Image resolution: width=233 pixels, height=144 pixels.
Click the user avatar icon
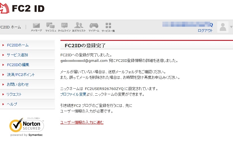point(223,27)
